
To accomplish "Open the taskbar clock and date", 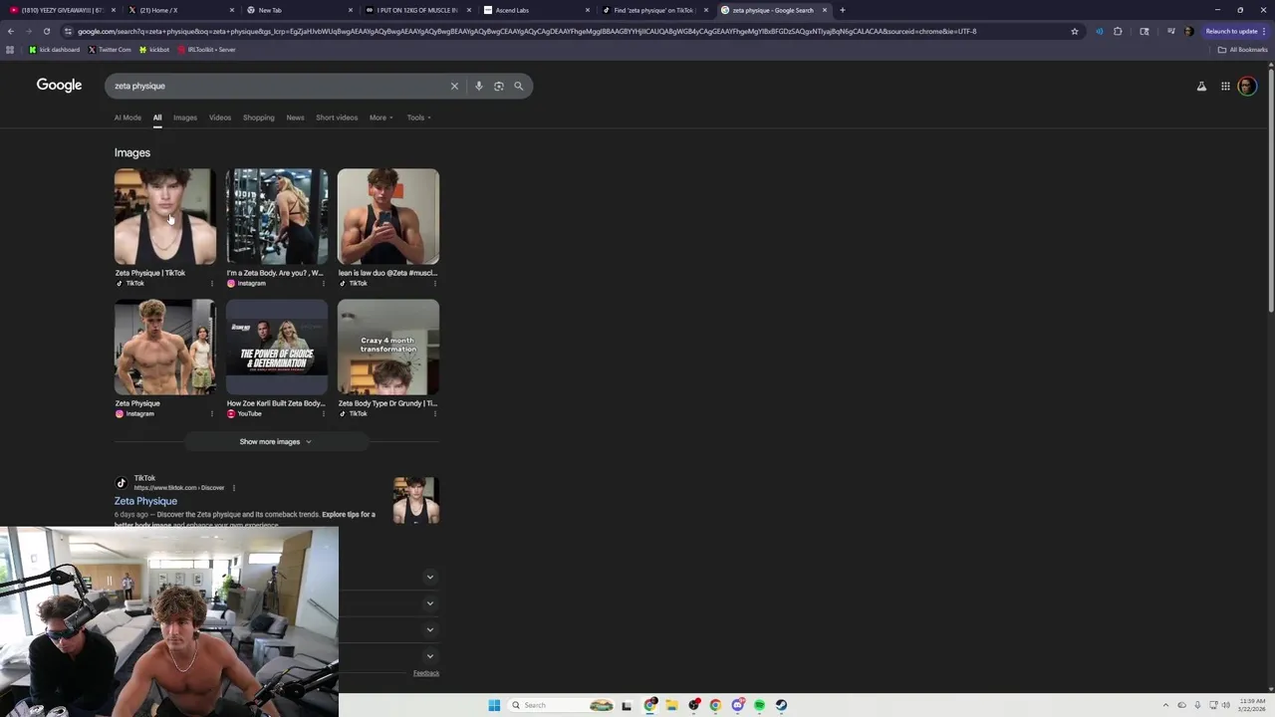I will pos(1252,705).
